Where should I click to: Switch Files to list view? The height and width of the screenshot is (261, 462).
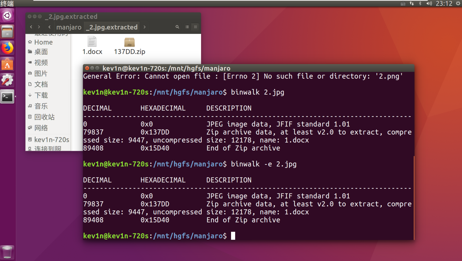[x=187, y=27]
